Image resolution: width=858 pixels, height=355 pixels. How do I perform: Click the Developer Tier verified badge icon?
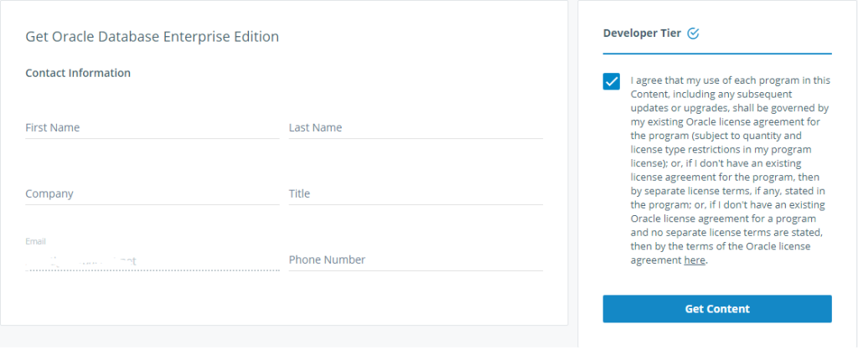tap(693, 33)
